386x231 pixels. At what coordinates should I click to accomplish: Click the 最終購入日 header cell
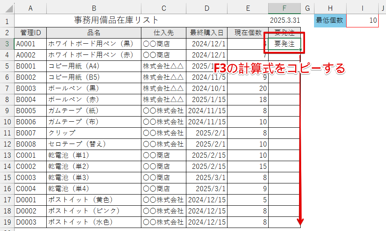pyautogui.click(x=207, y=33)
